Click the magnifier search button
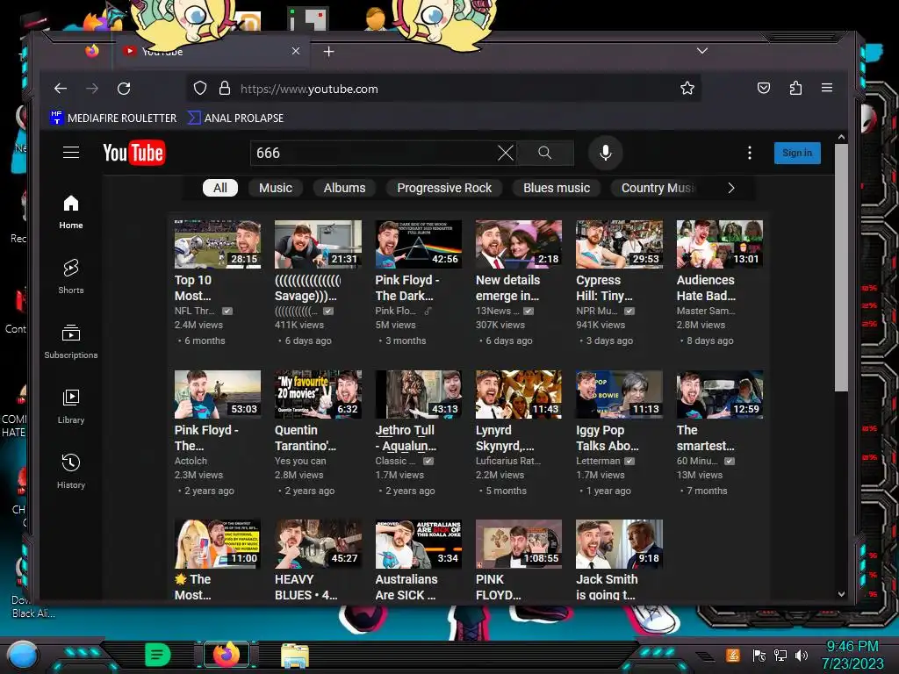Image resolution: width=899 pixels, height=674 pixels. pos(544,153)
